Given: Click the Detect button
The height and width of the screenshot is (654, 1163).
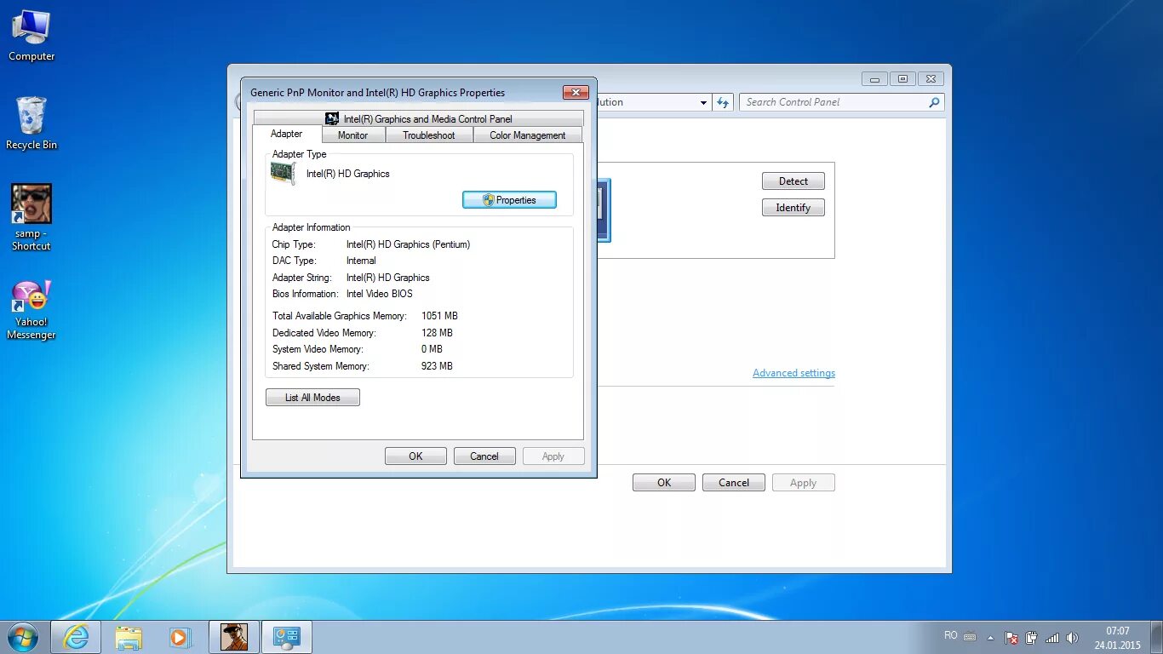Looking at the screenshot, I should click(793, 181).
